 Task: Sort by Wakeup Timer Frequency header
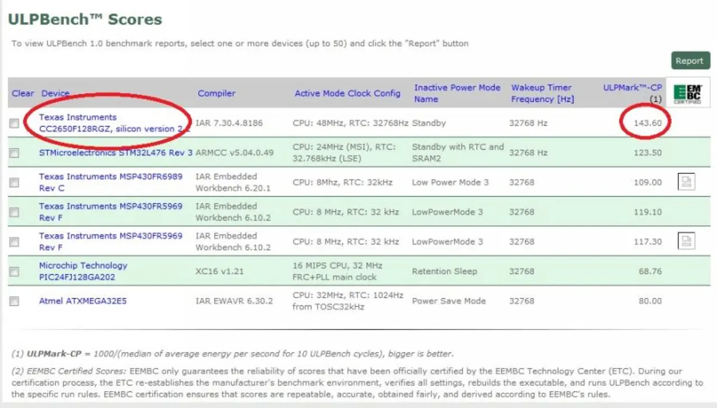pos(542,93)
